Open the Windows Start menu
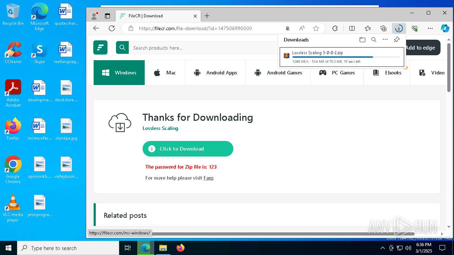454x255 pixels. pyautogui.click(x=9, y=248)
